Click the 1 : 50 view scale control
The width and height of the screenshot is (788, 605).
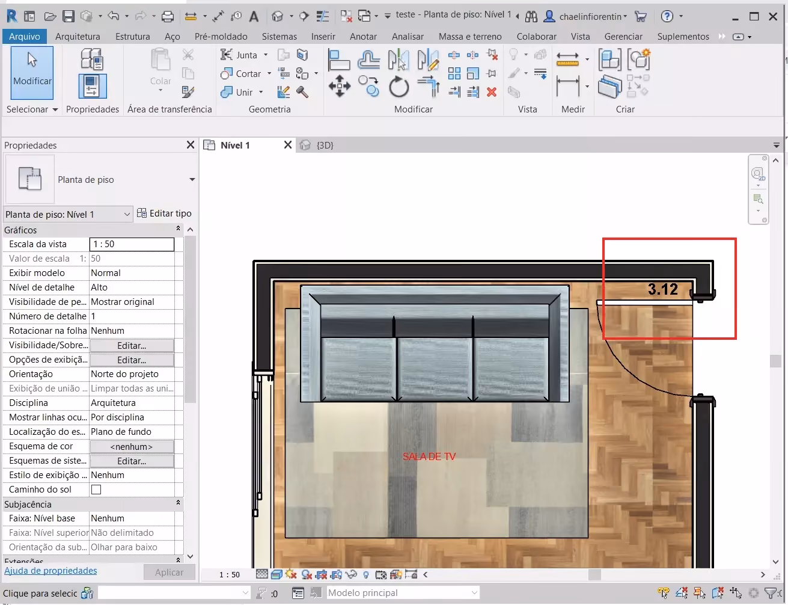(229, 575)
